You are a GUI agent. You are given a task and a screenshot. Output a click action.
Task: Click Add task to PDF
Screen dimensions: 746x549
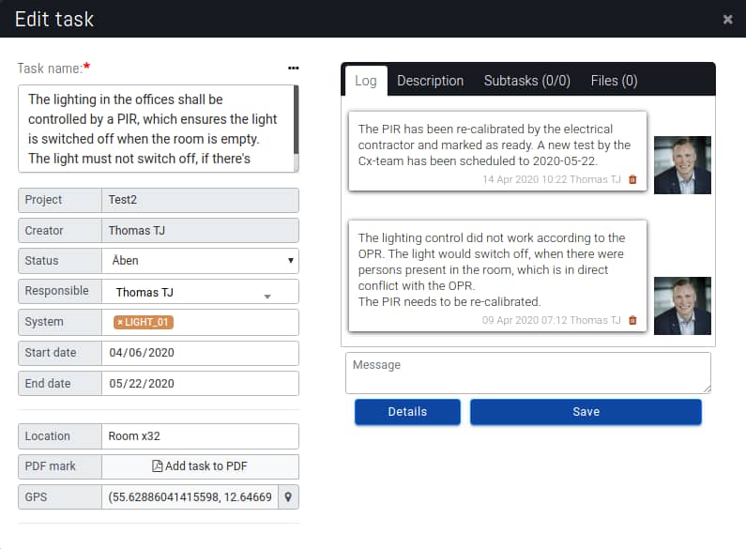(x=200, y=466)
